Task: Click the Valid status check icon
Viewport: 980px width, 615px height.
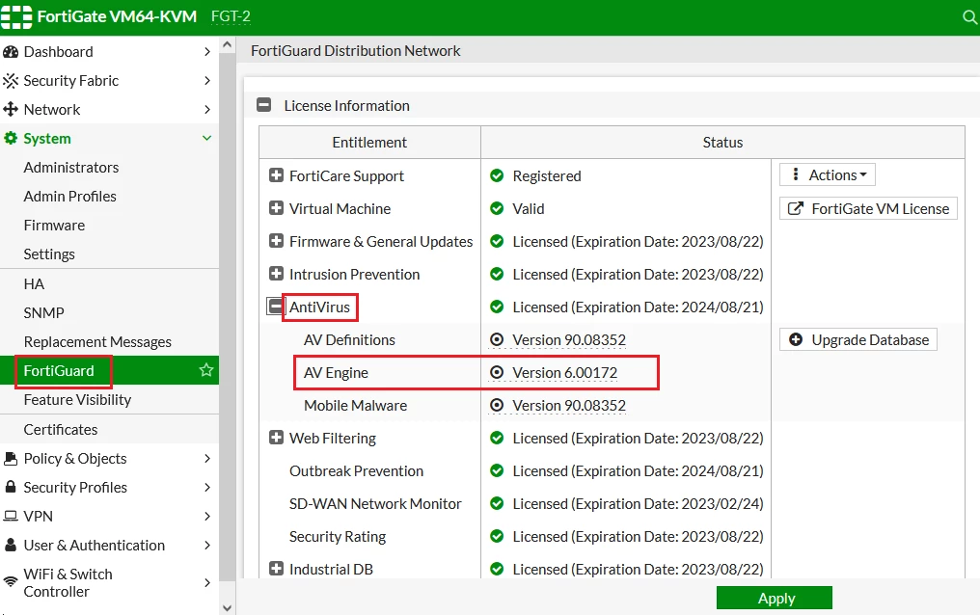Action: tap(497, 208)
